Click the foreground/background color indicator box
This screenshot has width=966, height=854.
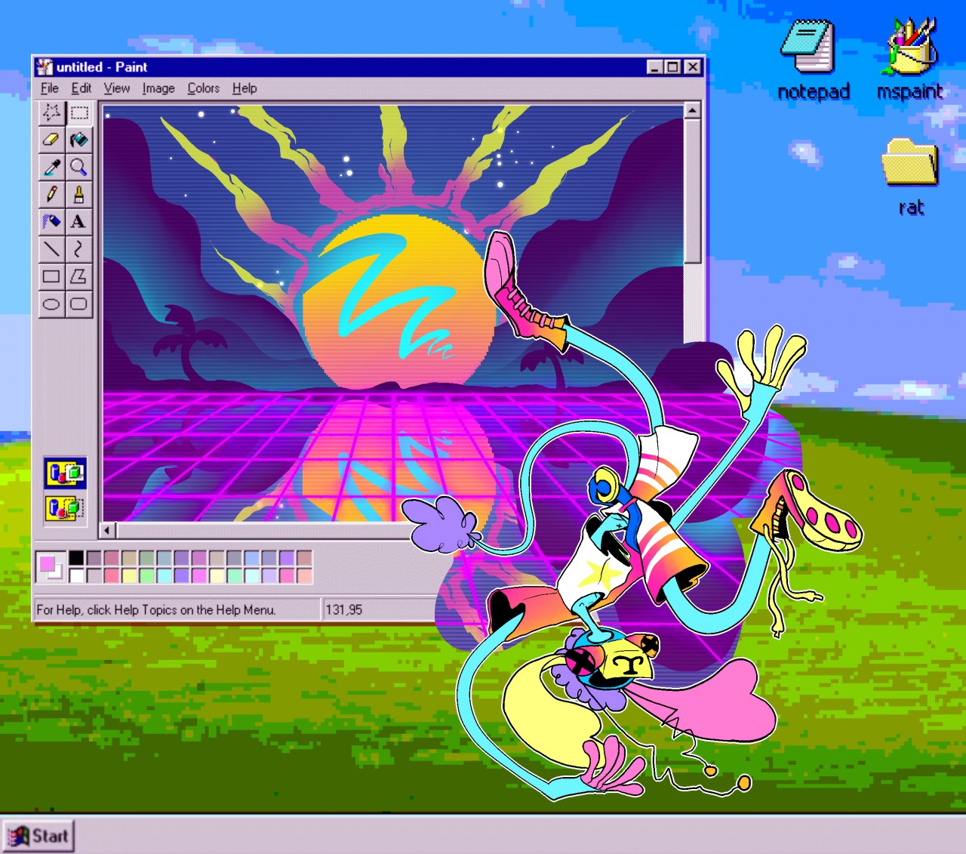tap(51, 567)
